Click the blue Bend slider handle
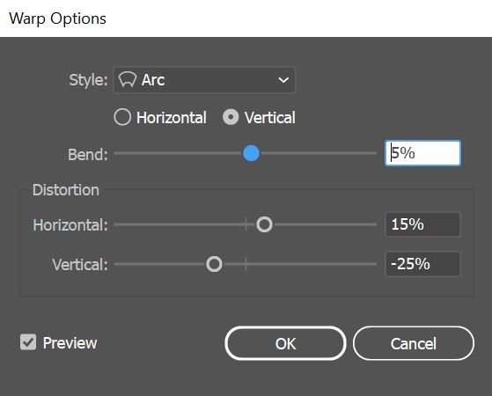 pos(251,153)
